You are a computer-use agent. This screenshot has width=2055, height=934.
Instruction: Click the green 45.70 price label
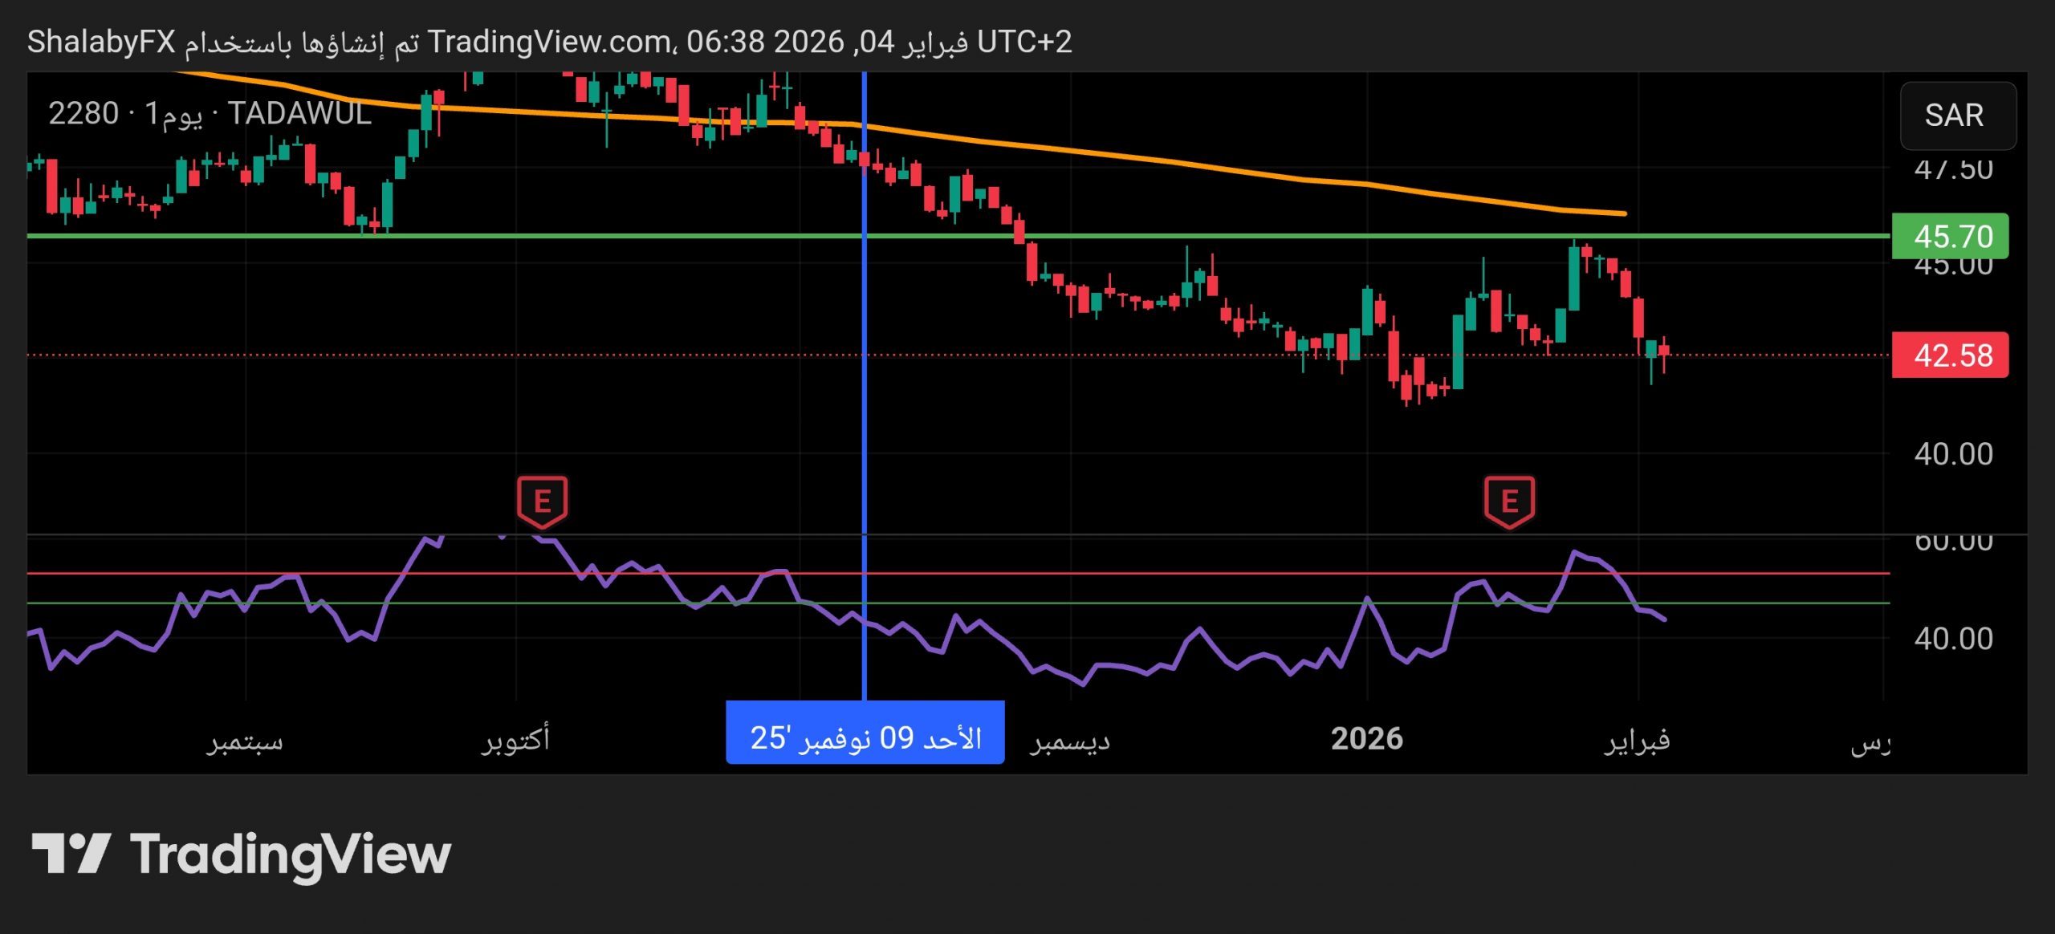tap(1950, 237)
